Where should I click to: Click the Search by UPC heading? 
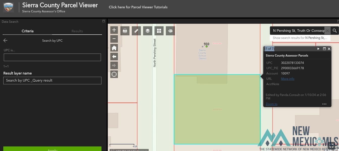[52, 40]
